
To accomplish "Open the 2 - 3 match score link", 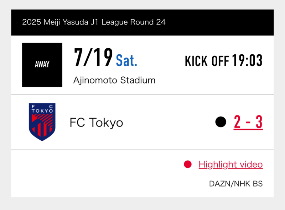I will [x=248, y=122].
